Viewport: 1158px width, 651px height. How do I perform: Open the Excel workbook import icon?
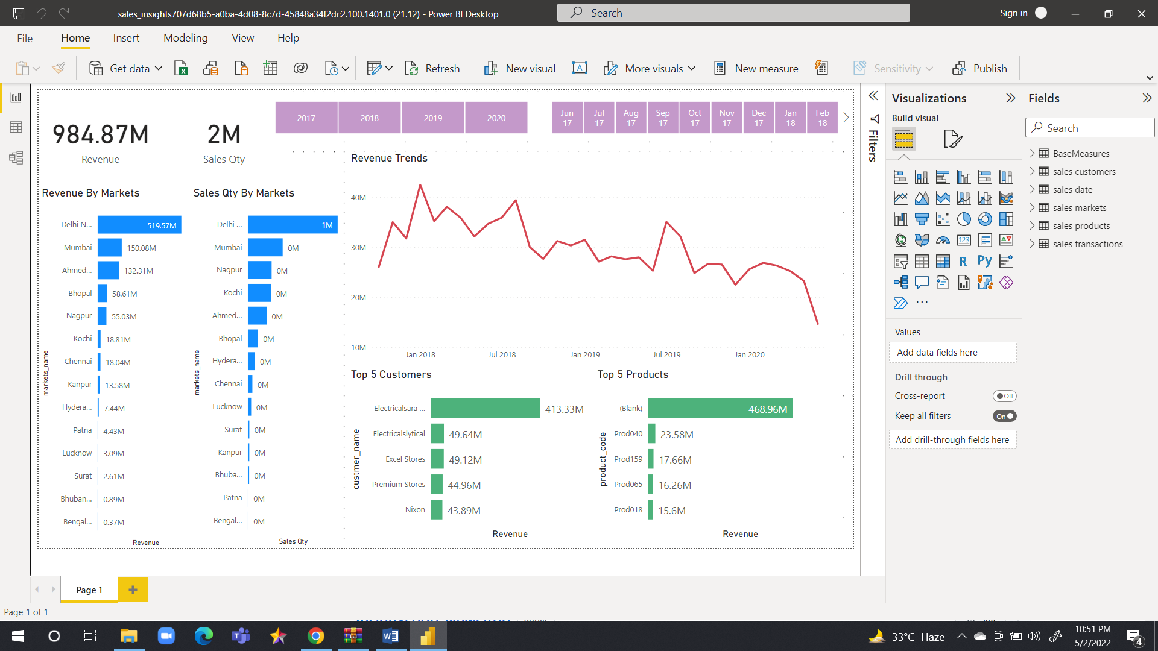coord(181,68)
